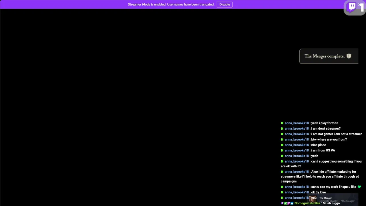
Task: Click the message 'can u see my work i hope u like'
Action: tap(334, 187)
